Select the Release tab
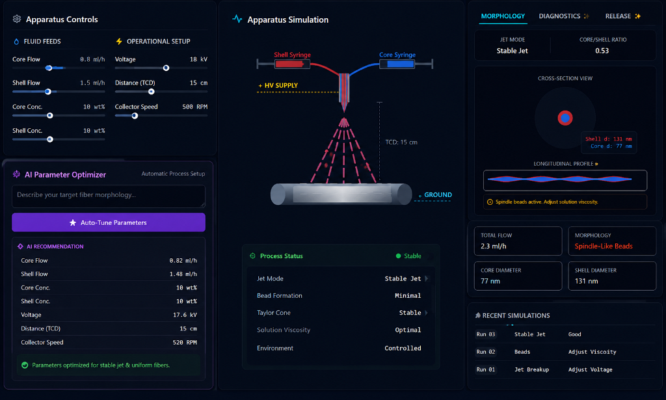 622,16
